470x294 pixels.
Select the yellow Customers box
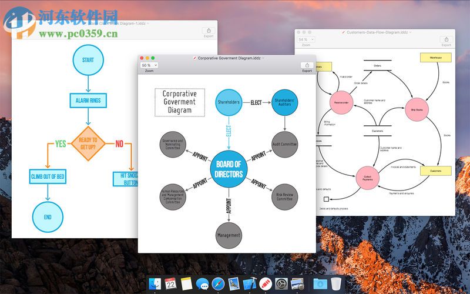(x=435, y=171)
